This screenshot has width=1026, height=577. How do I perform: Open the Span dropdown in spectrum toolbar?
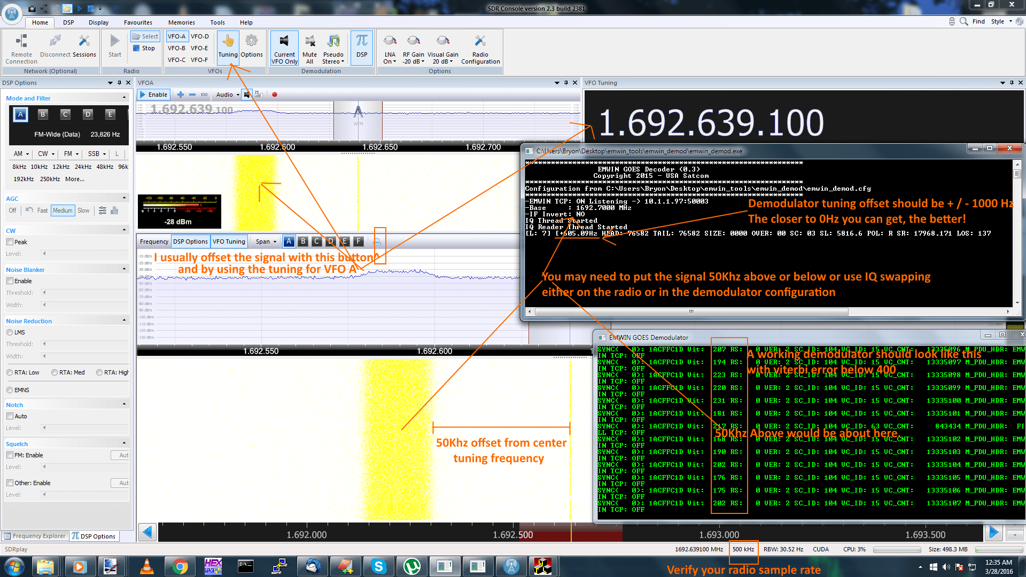point(266,241)
